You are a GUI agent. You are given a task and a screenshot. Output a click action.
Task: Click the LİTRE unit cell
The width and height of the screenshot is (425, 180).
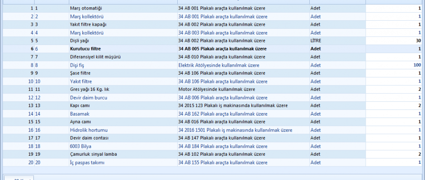click(x=316, y=41)
